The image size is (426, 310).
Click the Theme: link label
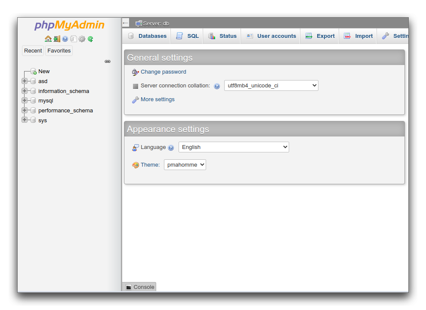(x=150, y=165)
